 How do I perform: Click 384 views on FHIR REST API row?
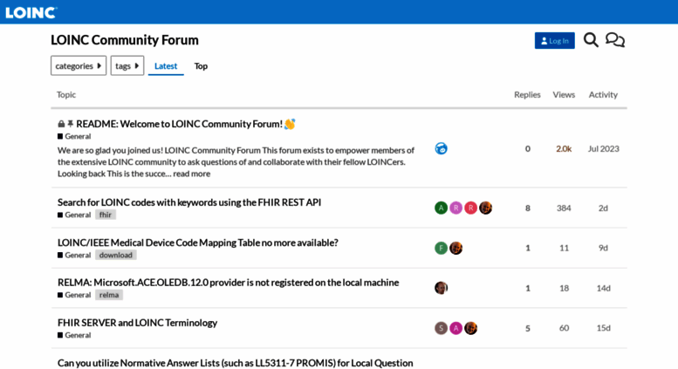[x=564, y=208]
